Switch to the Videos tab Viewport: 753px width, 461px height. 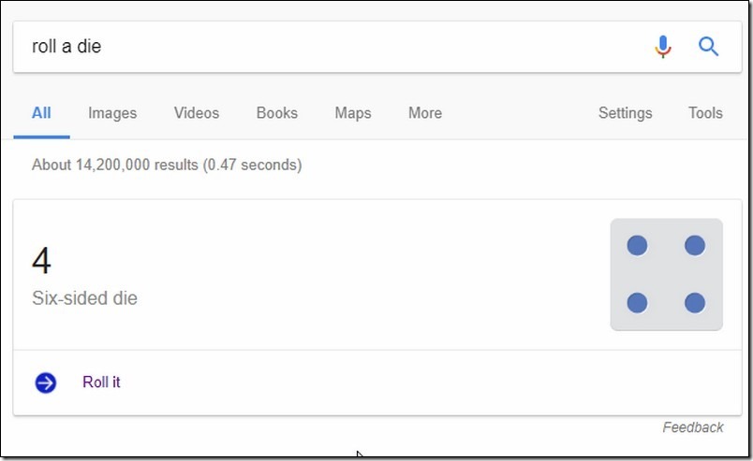[x=197, y=113]
